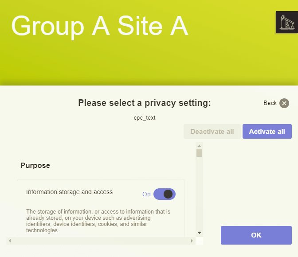Viewport: 298px width, 257px height.
Task: Toggle Information storage and access switch
Action: point(165,194)
